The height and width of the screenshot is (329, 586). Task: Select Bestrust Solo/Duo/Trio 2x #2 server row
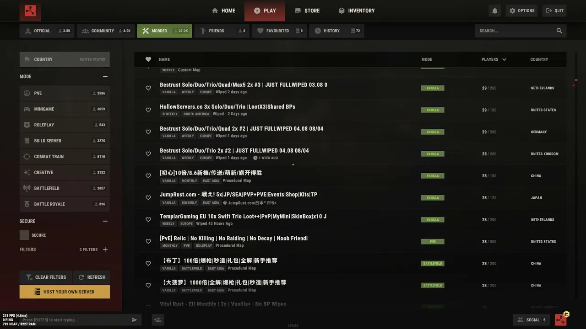(350, 154)
